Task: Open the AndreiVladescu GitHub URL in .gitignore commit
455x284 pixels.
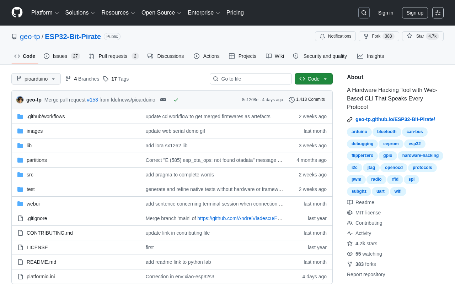Action: coord(240,218)
